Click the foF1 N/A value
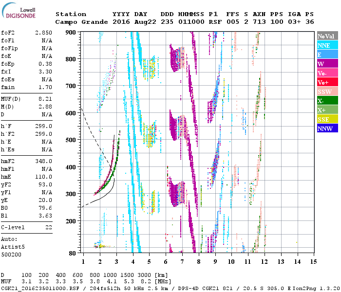 47,40
